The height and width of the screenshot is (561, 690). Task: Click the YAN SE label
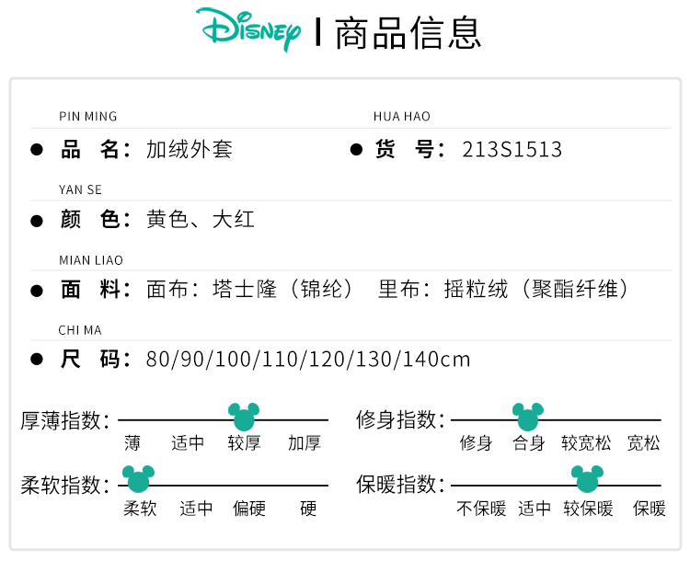click(80, 189)
